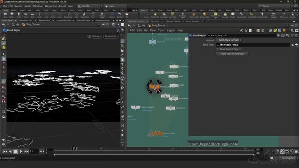Select the Torus shelf tool
Viewport: 299px width, 168px height.
click(26, 15)
